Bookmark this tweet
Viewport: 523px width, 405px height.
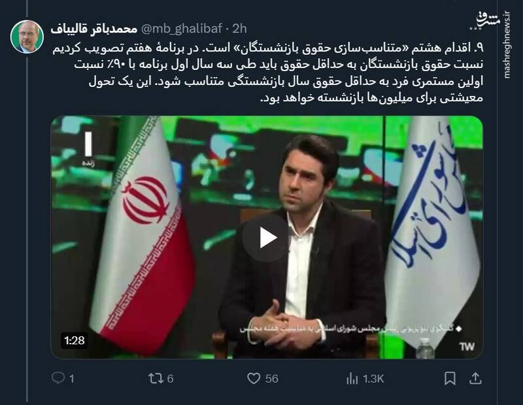pyautogui.click(x=450, y=378)
